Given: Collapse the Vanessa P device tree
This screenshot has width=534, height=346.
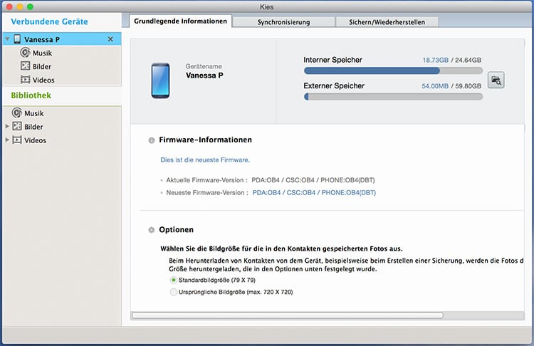Looking at the screenshot, I should click(x=7, y=39).
